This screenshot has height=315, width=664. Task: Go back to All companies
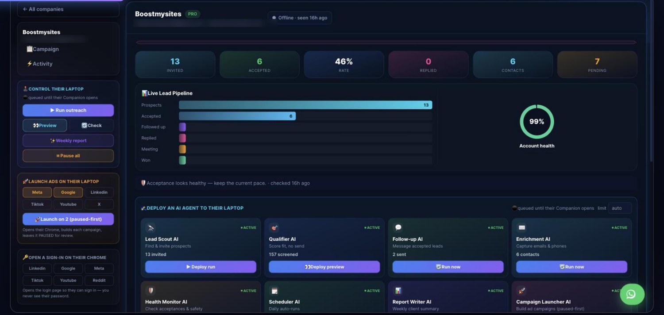click(68, 9)
